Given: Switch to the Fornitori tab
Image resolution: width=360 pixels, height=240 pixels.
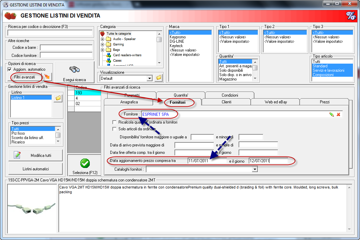Looking at the screenshot, I should (x=177, y=102).
